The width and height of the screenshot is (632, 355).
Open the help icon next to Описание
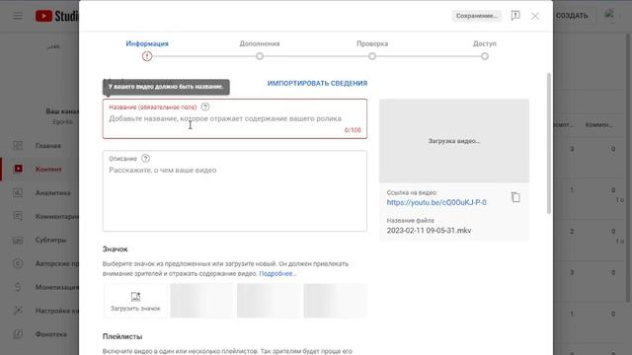tap(145, 159)
